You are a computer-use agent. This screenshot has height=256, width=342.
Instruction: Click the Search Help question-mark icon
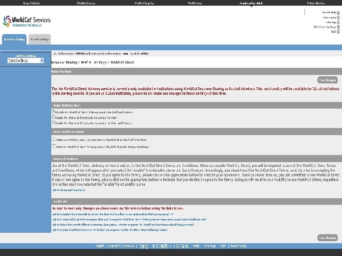(338, 13)
